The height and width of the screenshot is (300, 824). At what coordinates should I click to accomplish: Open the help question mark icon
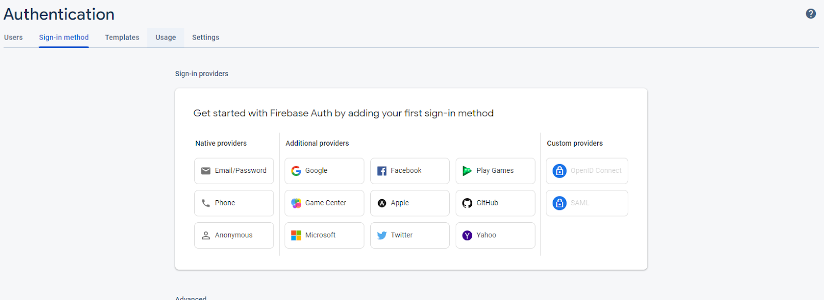pyautogui.click(x=811, y=14)
